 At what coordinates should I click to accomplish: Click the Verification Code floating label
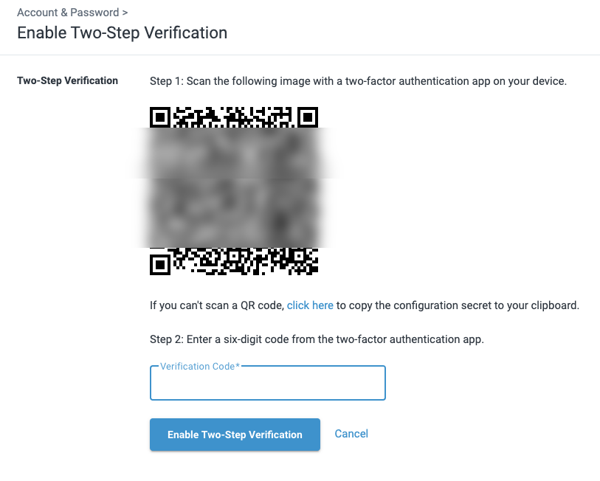(200, 366)
